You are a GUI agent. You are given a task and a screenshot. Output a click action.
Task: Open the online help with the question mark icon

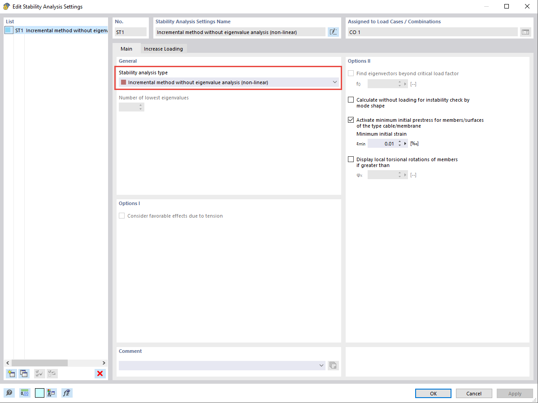tap(9, 393)
